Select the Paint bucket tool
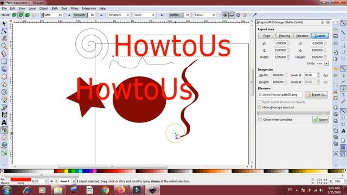This screenshot has height=195, width=347. 4,145
